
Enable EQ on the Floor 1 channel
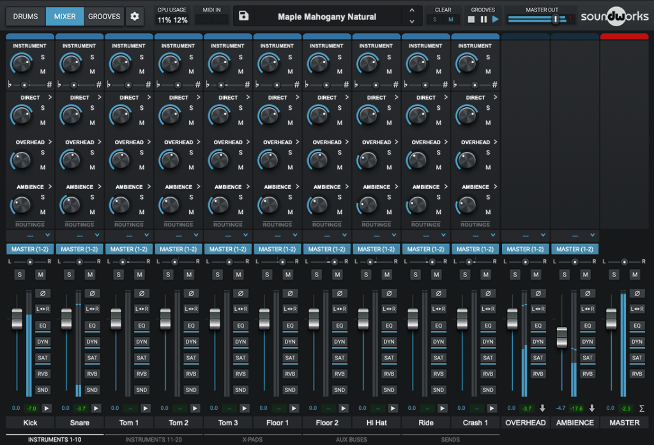[x=290, y=326]
